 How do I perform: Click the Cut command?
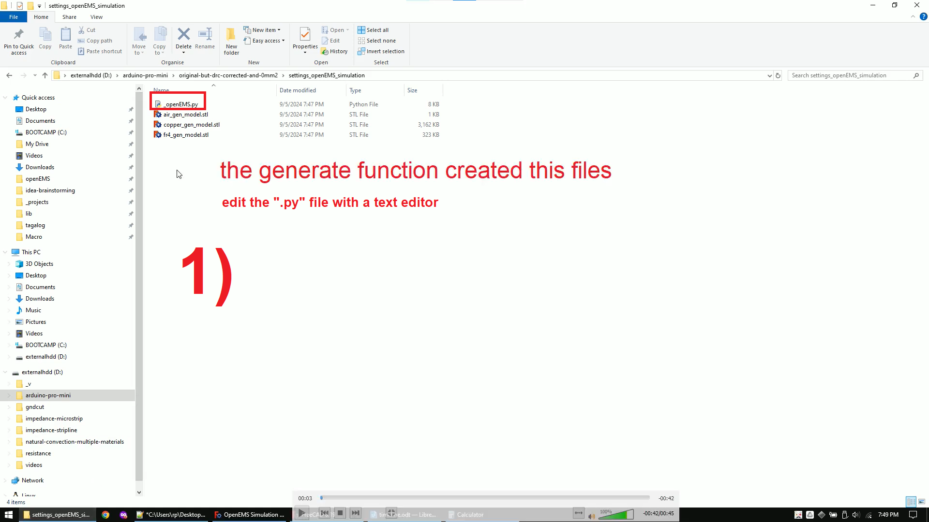87,30
